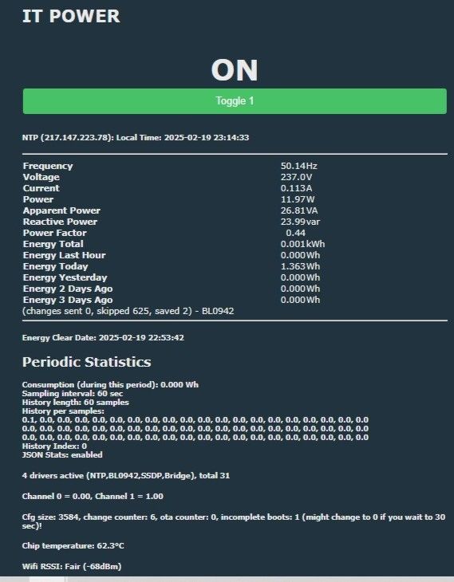Click the Chip temperature reading
454x582 pixels.
[73, 545]
